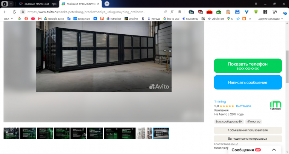This screenshot has width=289, height=154.
Task: Open the Blogger bookmark icon
Action: tap(244, 18)
